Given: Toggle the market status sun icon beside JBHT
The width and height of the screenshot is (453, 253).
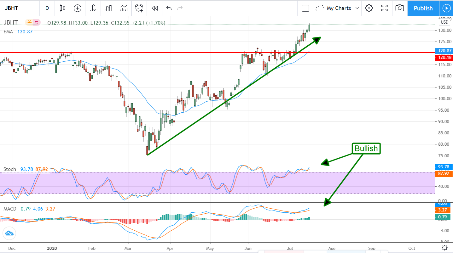Looking at the screenshot, I should point(29,22).
